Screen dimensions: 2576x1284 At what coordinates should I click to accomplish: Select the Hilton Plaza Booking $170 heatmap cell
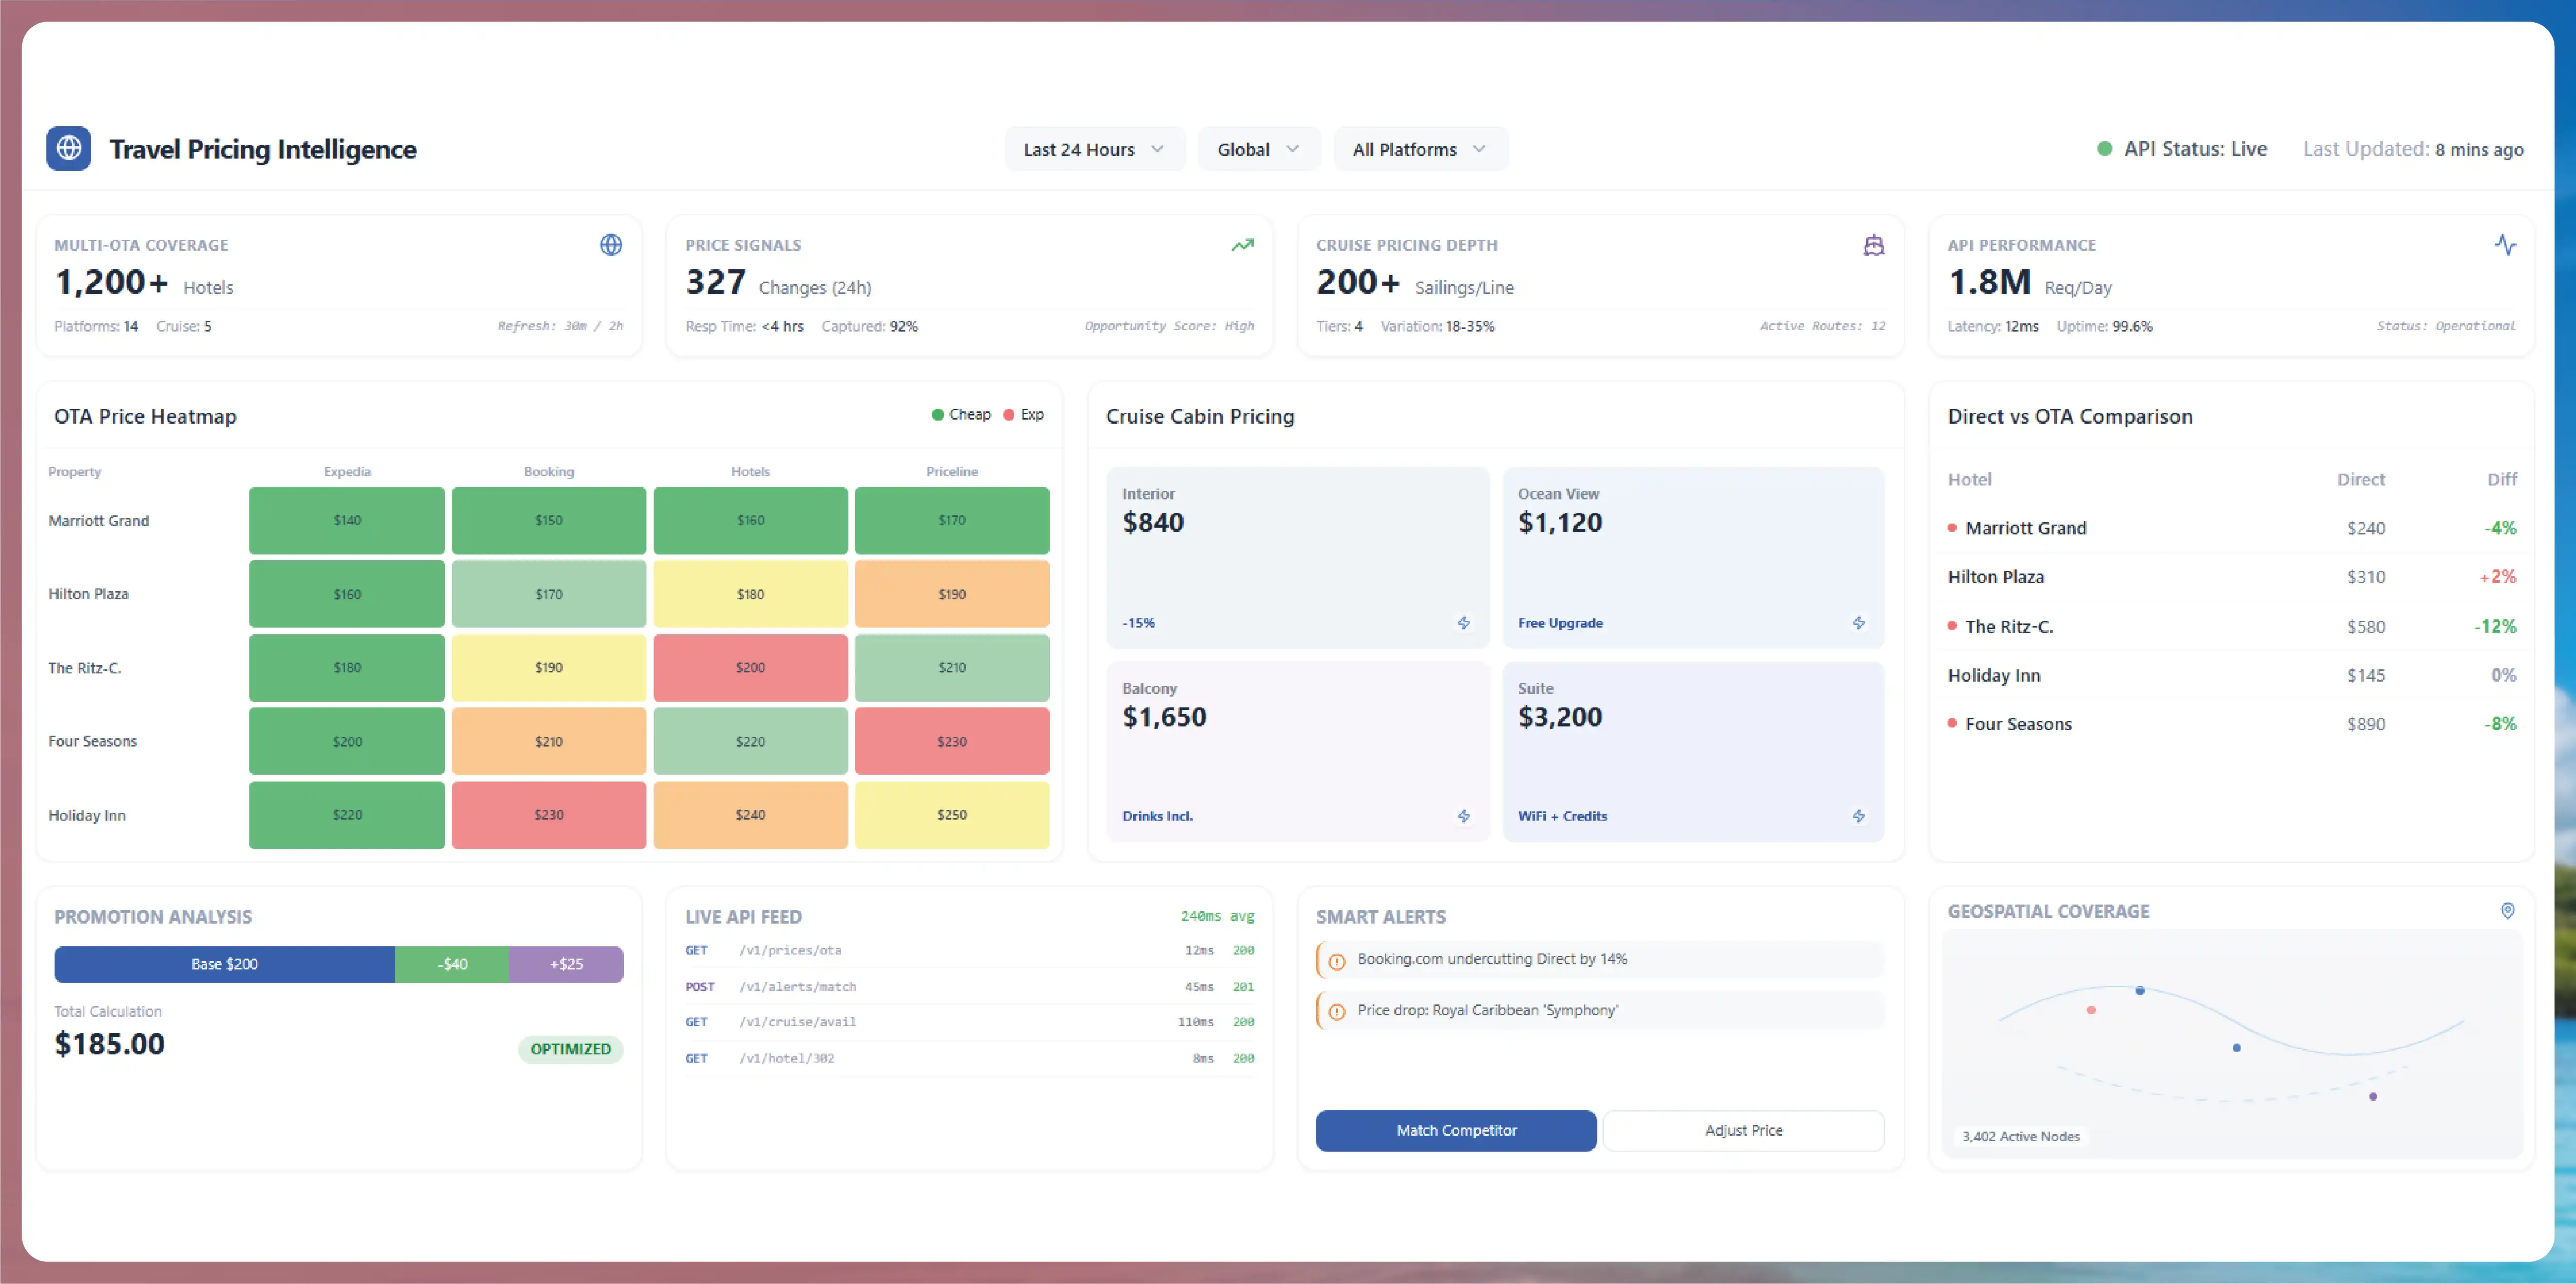point(549,594)
